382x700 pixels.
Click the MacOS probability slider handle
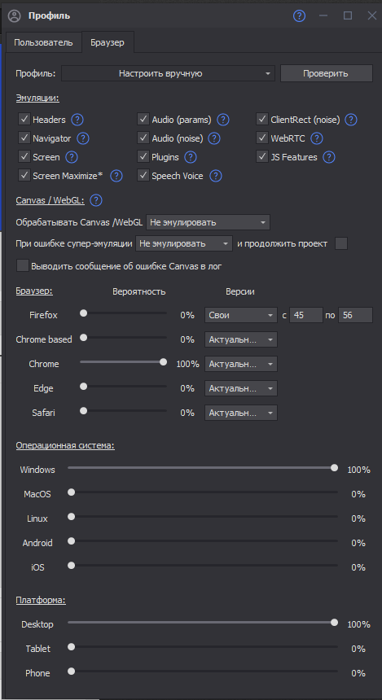[x=71, y=492]
